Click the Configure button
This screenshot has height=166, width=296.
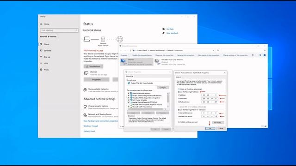pyautogui.click(x=163, y=88)
